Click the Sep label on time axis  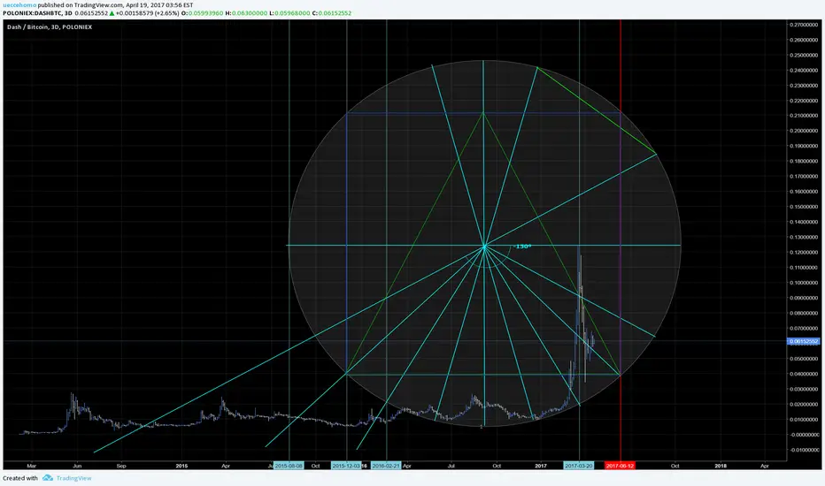[x=121, y=466]
